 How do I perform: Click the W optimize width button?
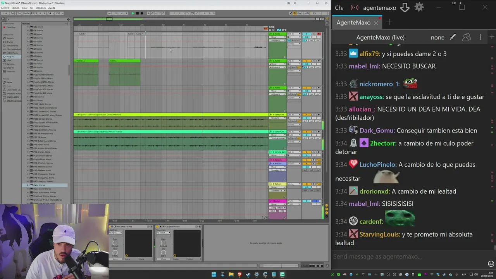point(322,19)
